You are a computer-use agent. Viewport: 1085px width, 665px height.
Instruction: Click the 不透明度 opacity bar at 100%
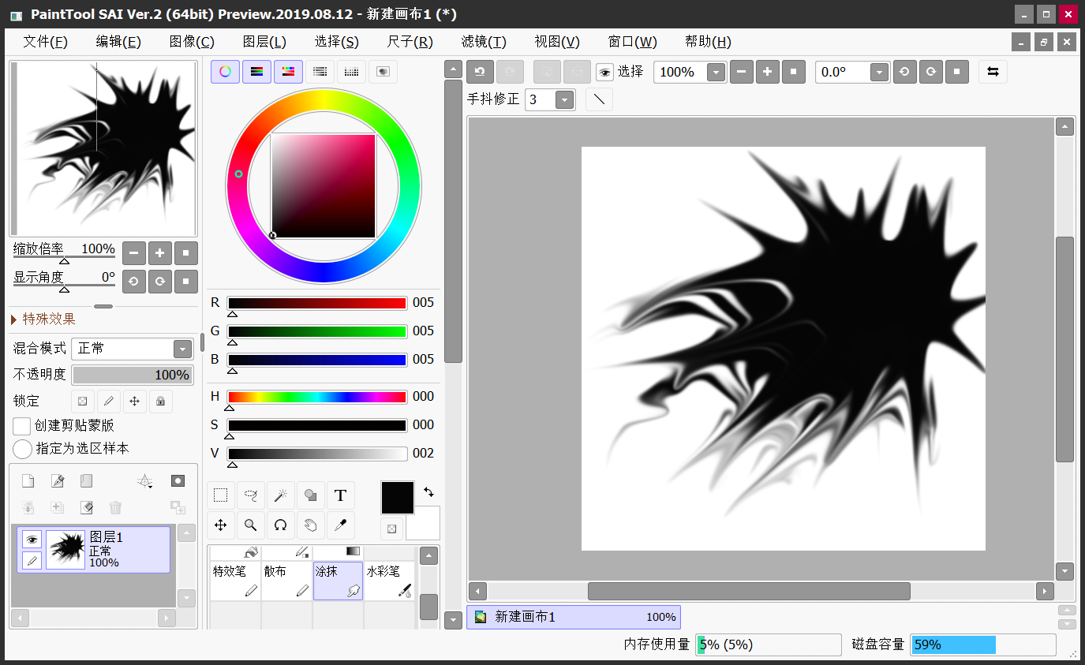133,375
